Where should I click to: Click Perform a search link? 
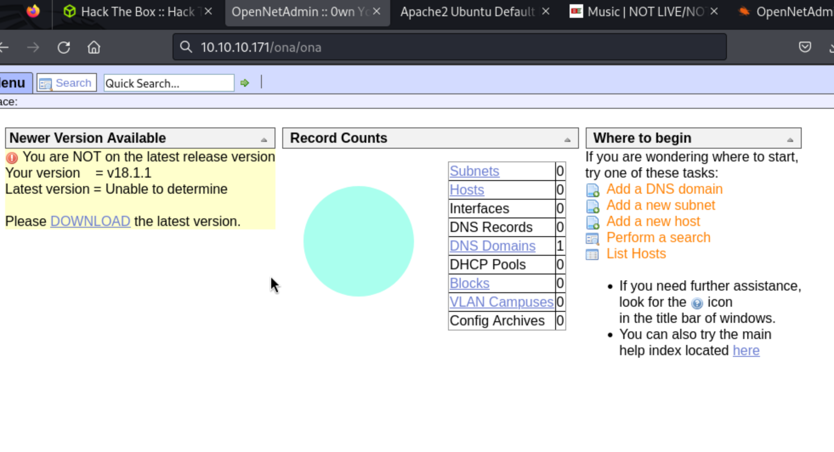pos(658,237)
